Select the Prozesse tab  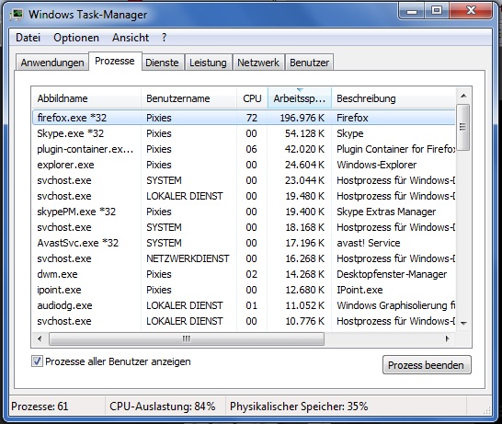[x=115, y=61]
